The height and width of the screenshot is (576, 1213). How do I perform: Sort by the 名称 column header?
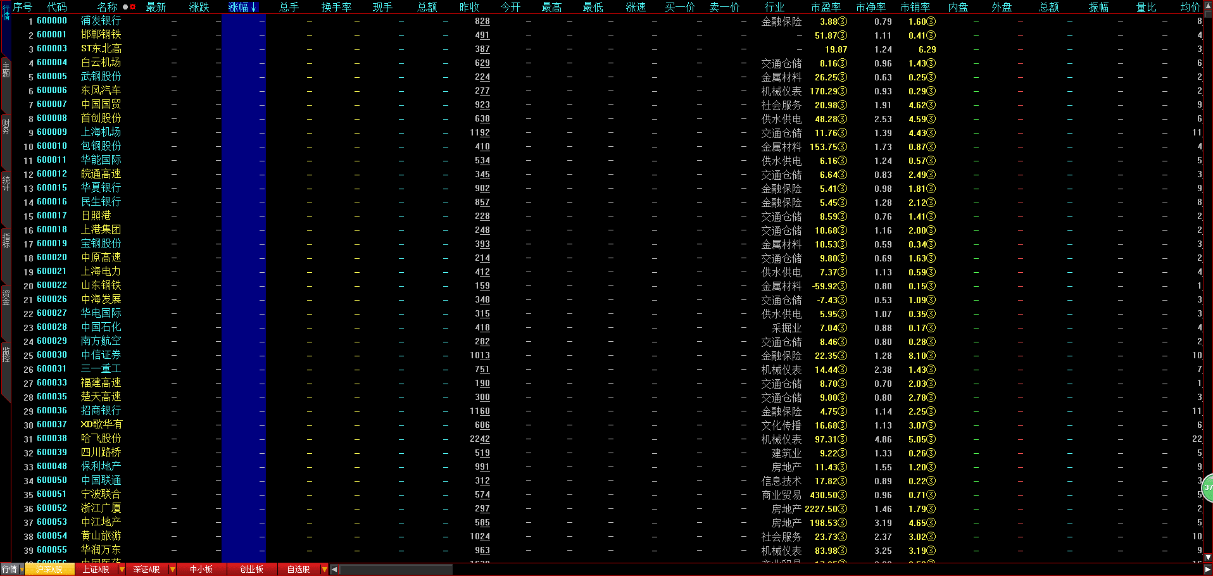pyautogui.click(x=107, y=7)
